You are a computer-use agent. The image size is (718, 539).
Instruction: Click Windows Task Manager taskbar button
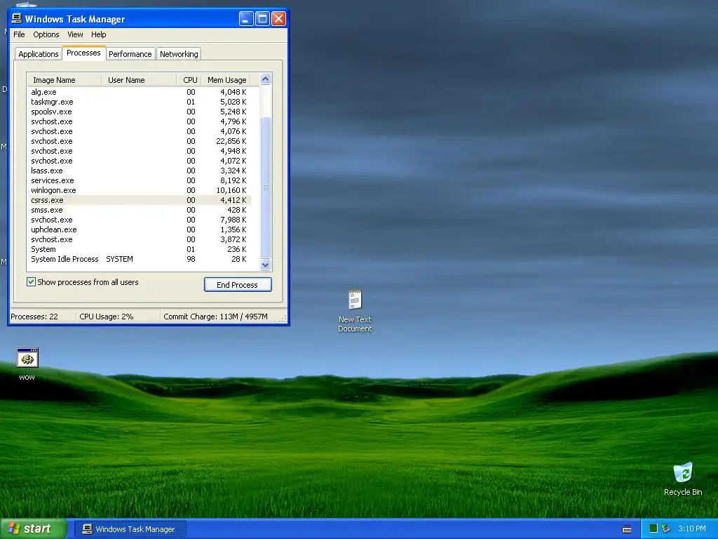[130, 529]
